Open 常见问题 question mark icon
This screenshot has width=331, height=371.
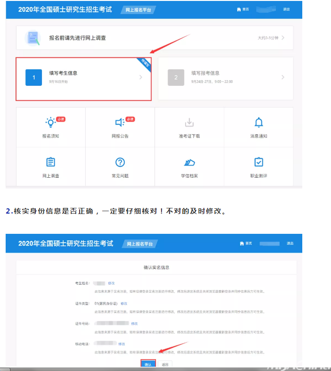[120, 162]
